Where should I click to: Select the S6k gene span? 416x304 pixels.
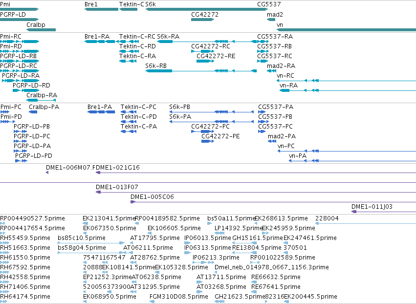(x=207, y=9)
